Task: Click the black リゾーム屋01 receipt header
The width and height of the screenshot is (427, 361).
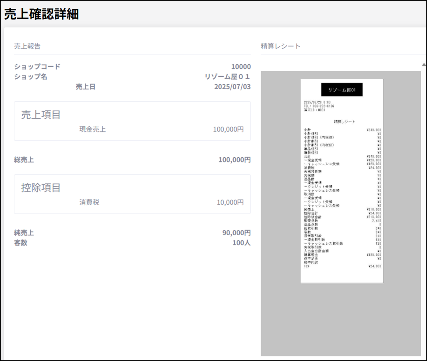Action: tap(342, 90)
